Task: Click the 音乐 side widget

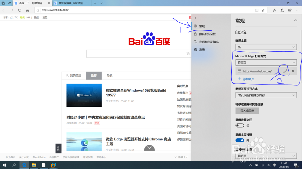Action: click(58, 148)
